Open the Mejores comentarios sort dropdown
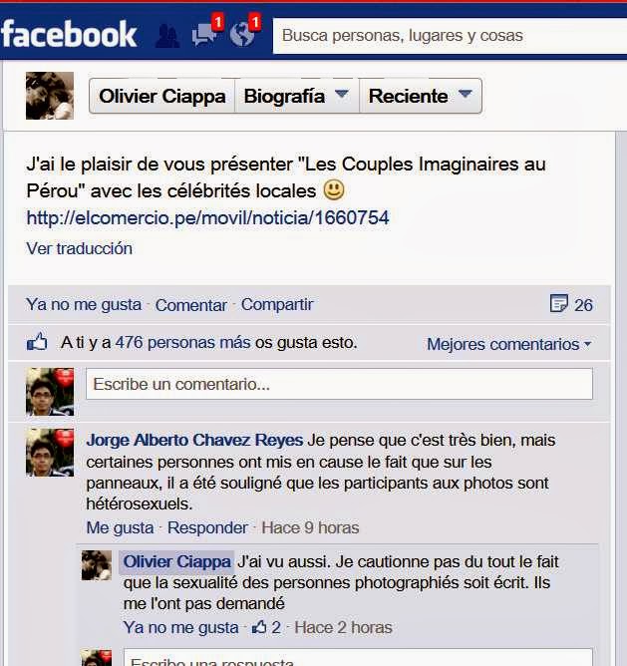The width and height of the screenshot is (627, 666). [509, 344]
